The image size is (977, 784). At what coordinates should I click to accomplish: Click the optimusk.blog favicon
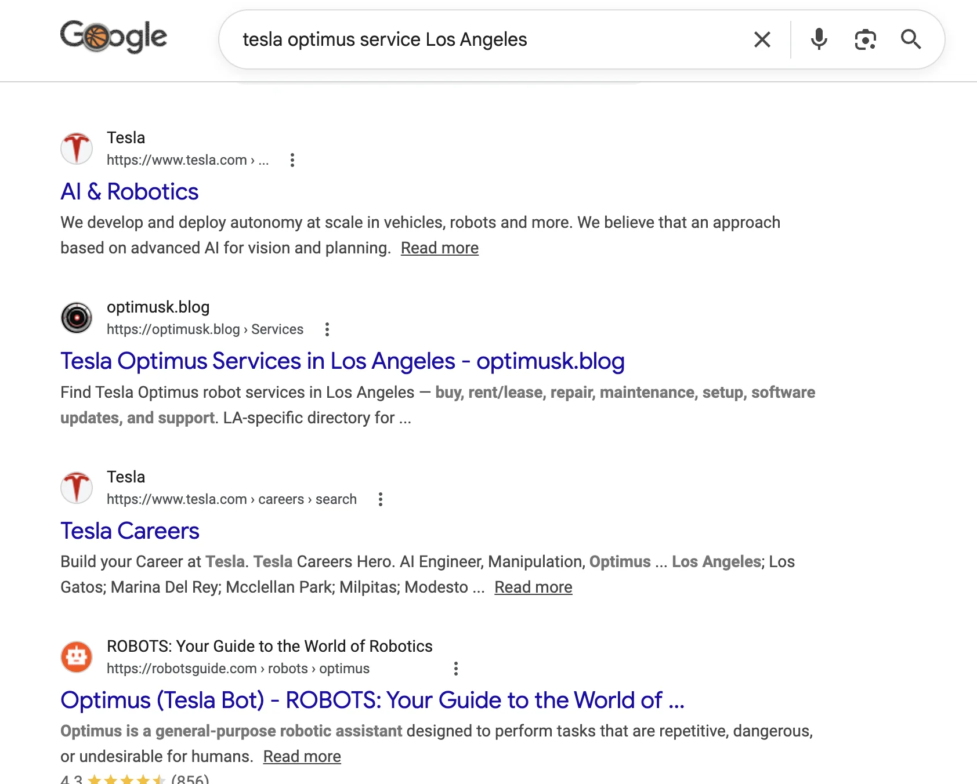pyautogui.click(x=77, y=318)
